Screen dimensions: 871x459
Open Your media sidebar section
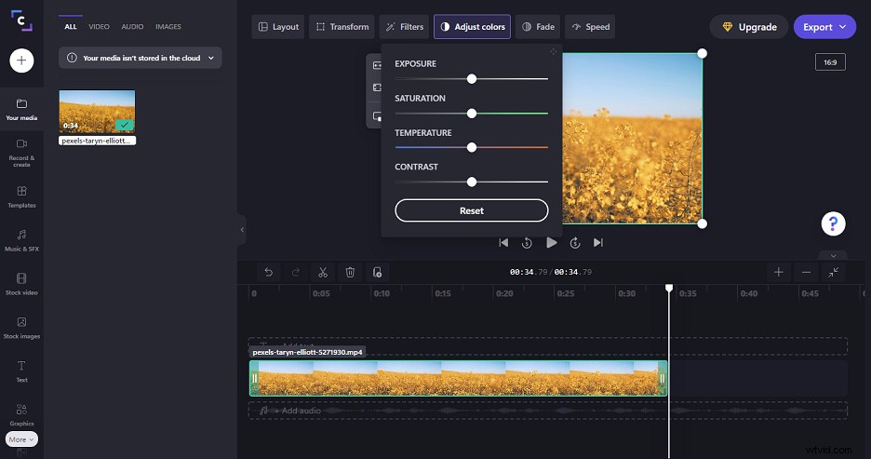(x=21, y=110)
